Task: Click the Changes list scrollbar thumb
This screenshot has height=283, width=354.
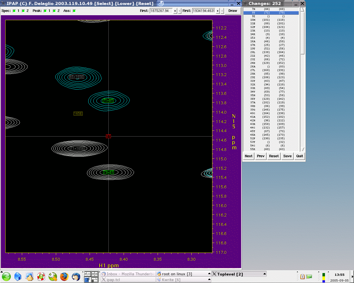Action: click(303, 33)
